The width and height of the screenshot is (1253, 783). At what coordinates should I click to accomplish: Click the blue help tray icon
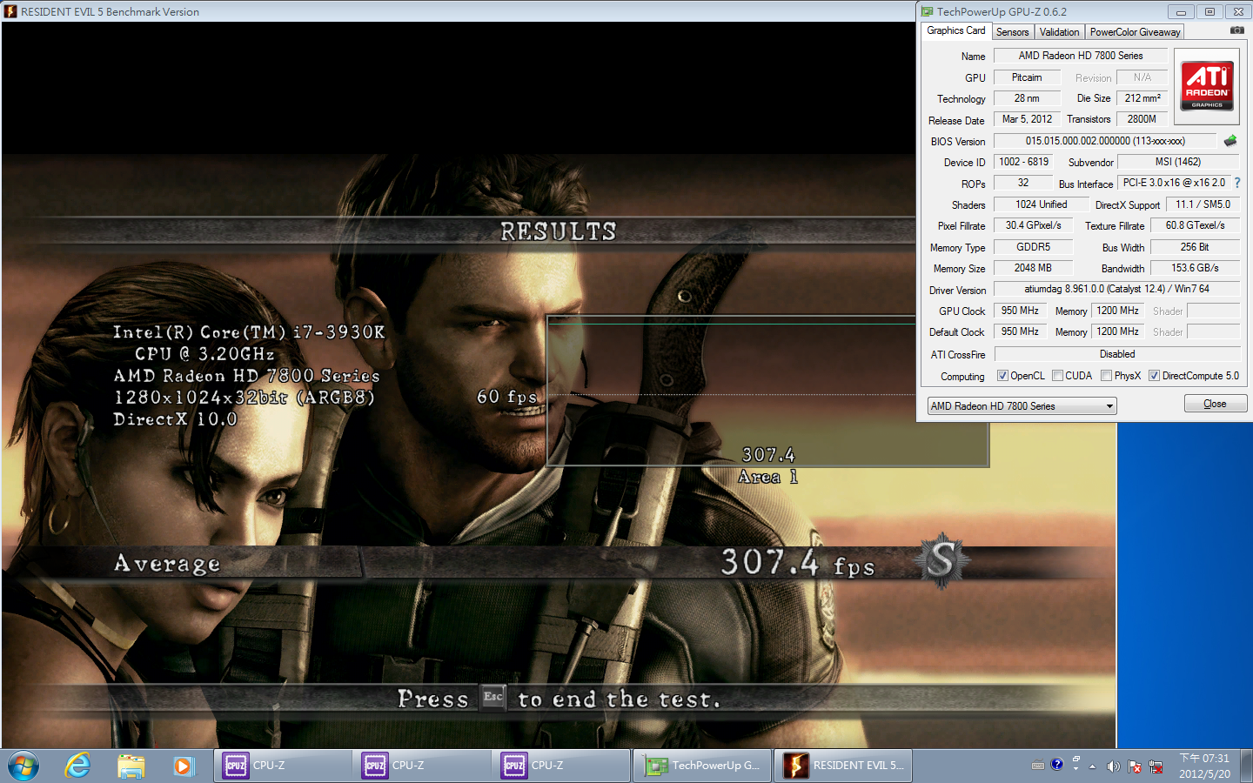coord(1057,764)
